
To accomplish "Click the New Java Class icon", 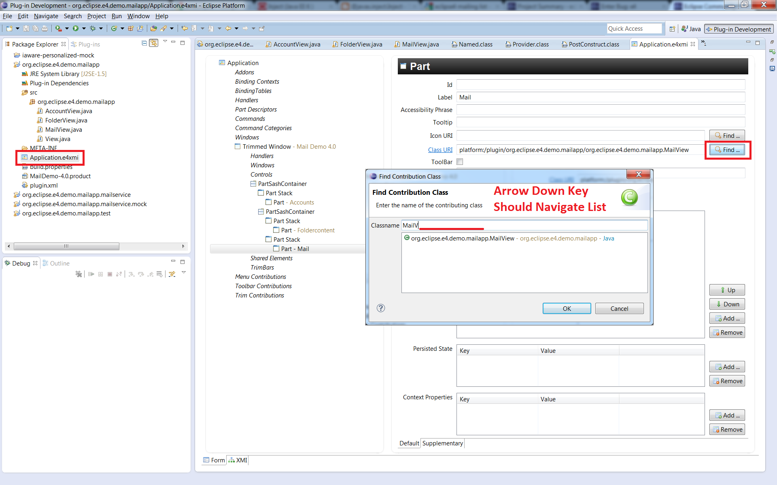I will click(114, 28).
